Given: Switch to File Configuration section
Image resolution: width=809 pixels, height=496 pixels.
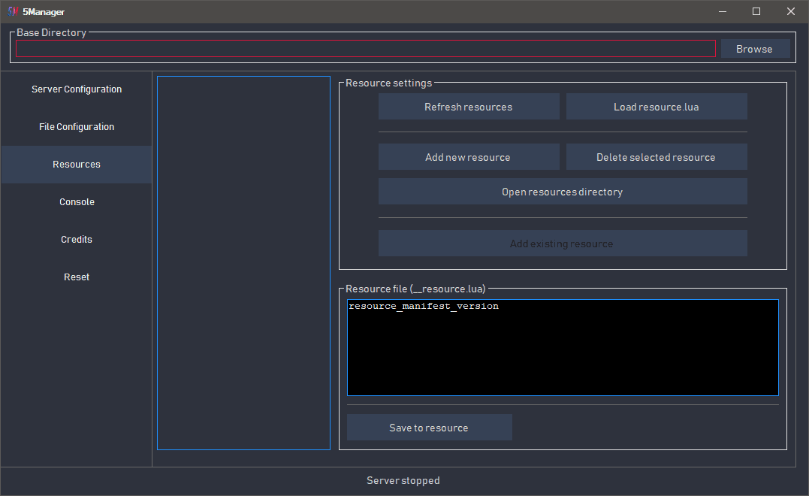Looking at the screenshot, I should click(77, 127).
